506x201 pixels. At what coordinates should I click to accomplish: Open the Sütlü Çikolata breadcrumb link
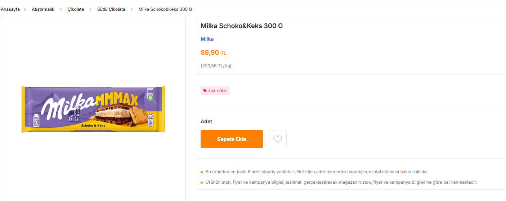click(111, 9)
